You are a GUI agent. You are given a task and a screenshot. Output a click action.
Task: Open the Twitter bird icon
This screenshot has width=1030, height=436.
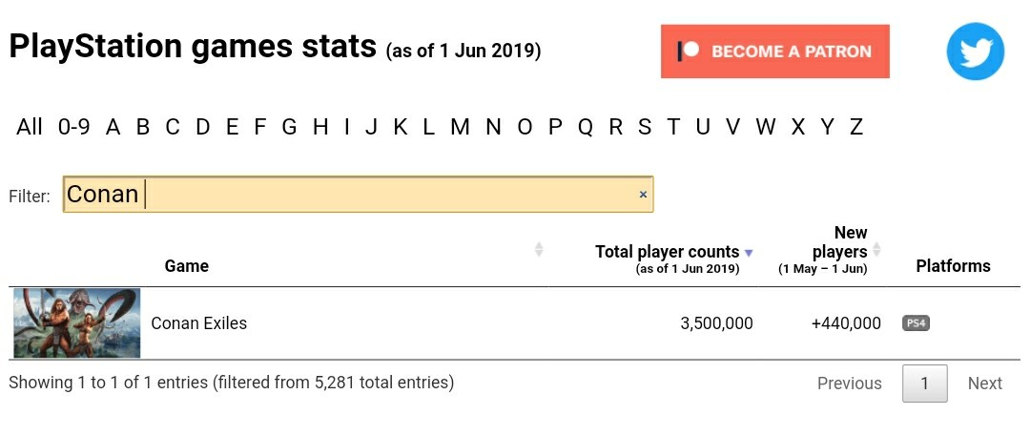975,52
